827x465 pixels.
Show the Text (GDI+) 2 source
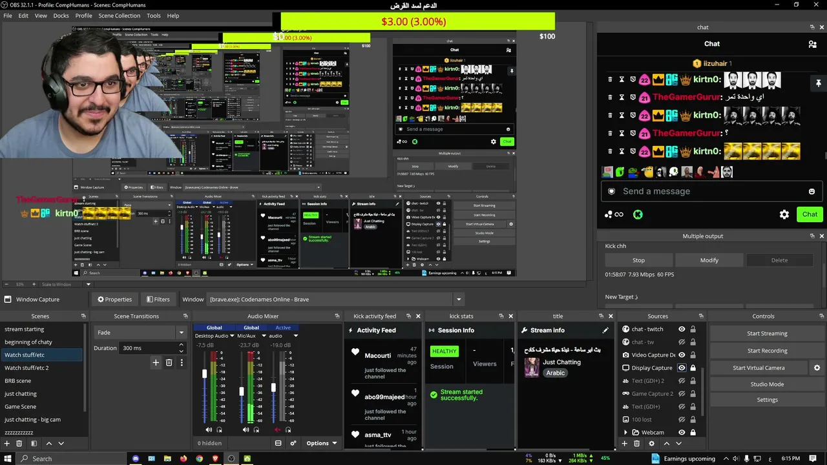tap(682, 381)
